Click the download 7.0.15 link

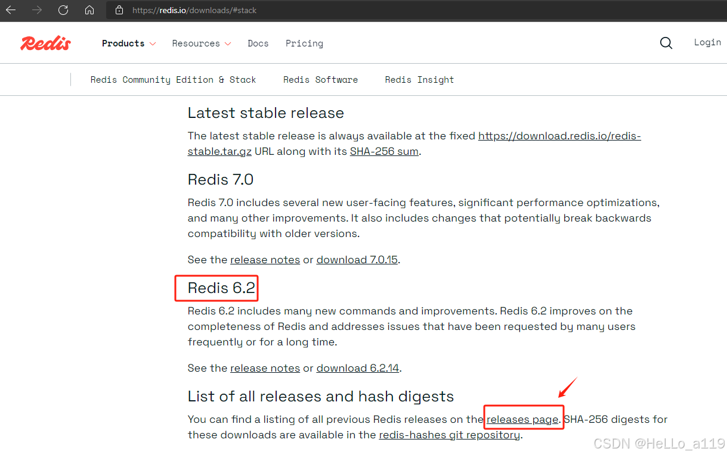coord(357,260)
